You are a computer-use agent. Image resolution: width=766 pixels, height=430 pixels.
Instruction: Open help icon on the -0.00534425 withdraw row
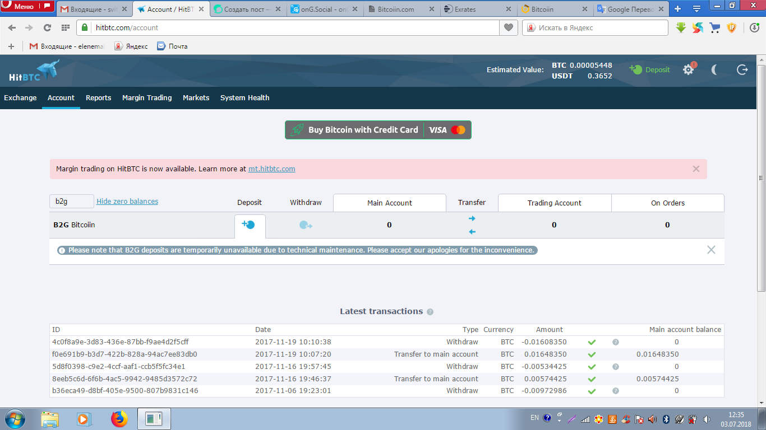coord(616,367)
